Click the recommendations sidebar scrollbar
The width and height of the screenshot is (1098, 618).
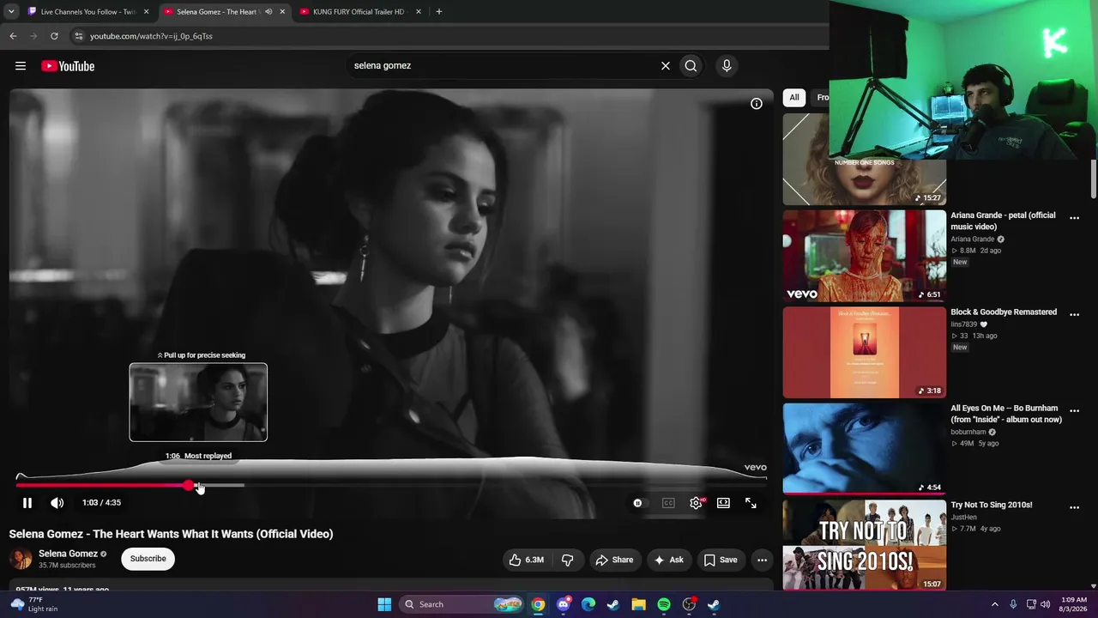1093,179
